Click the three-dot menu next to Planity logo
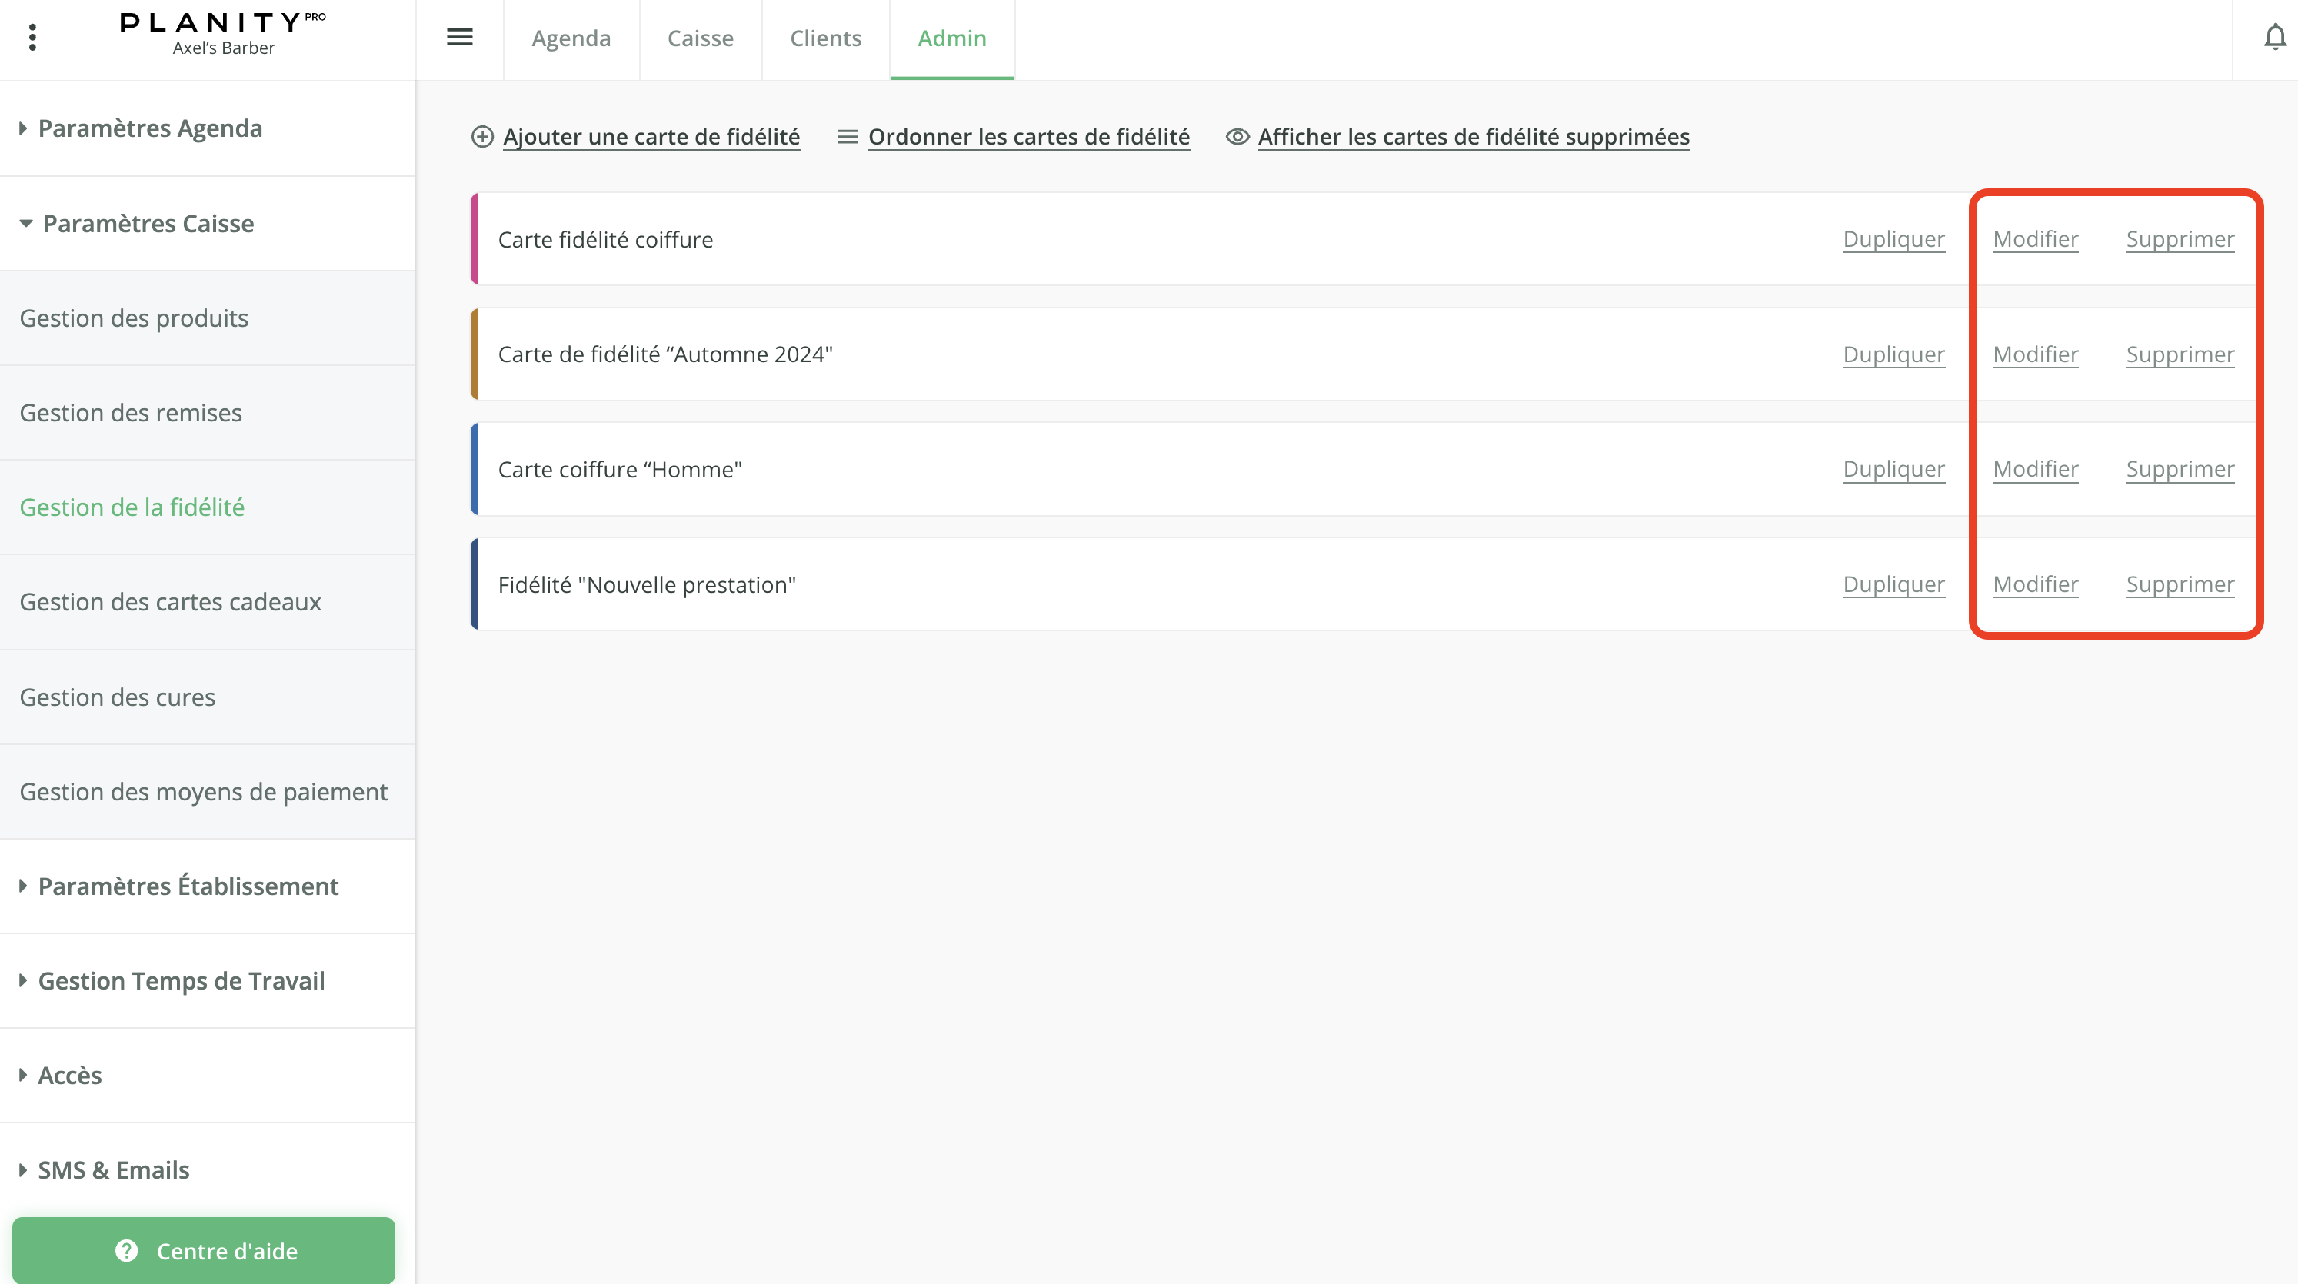This screenshot has height=1284, width=2298. [33, 38]
